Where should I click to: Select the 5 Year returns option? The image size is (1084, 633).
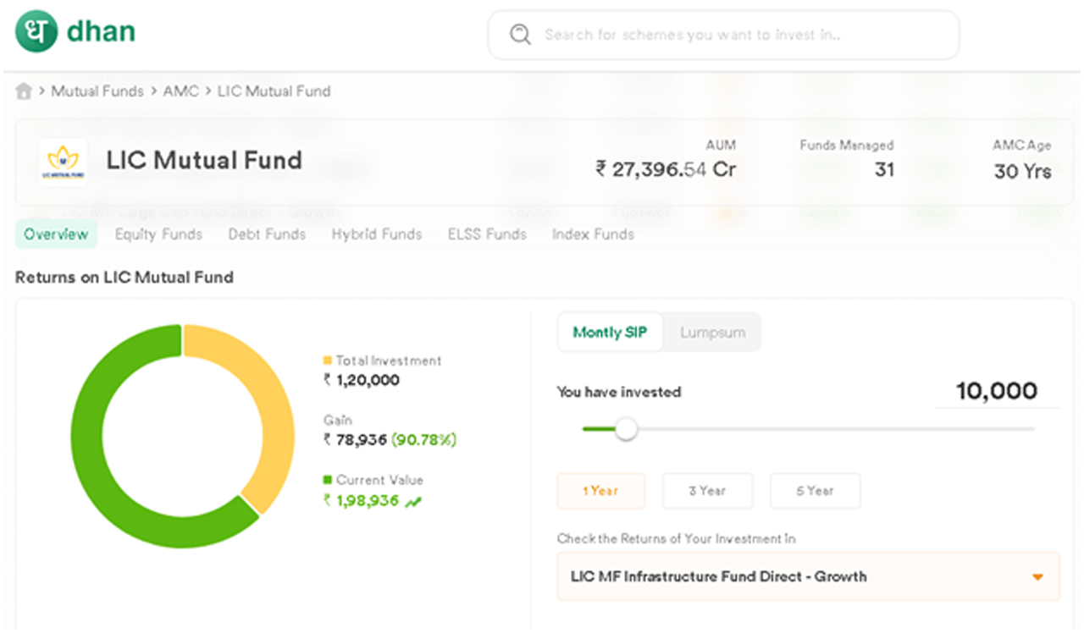click(815, 491)
